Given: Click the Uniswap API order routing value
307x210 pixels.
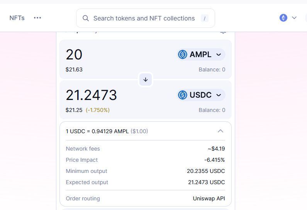Looking at the screenshot, I should pos(209,198).
